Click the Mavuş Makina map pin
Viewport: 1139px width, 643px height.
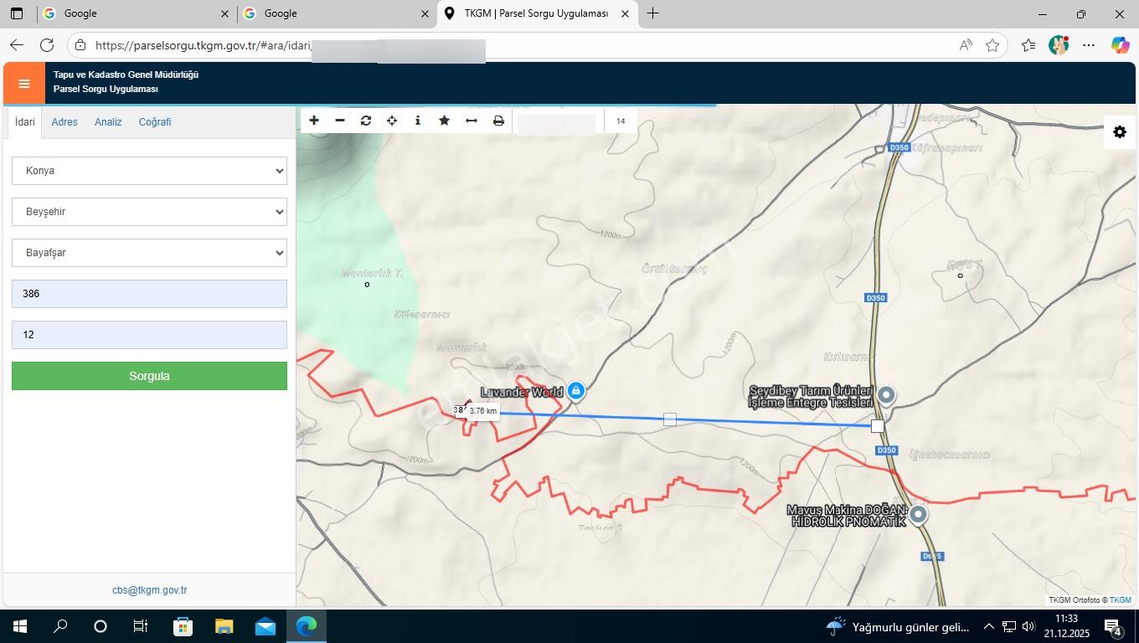[x=919, y=514]
